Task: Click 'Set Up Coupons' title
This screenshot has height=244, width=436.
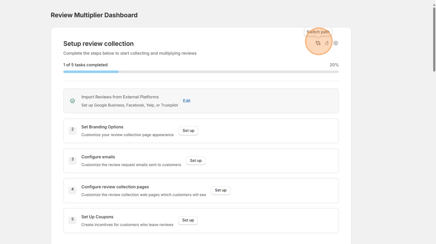Action: [97, 217]
